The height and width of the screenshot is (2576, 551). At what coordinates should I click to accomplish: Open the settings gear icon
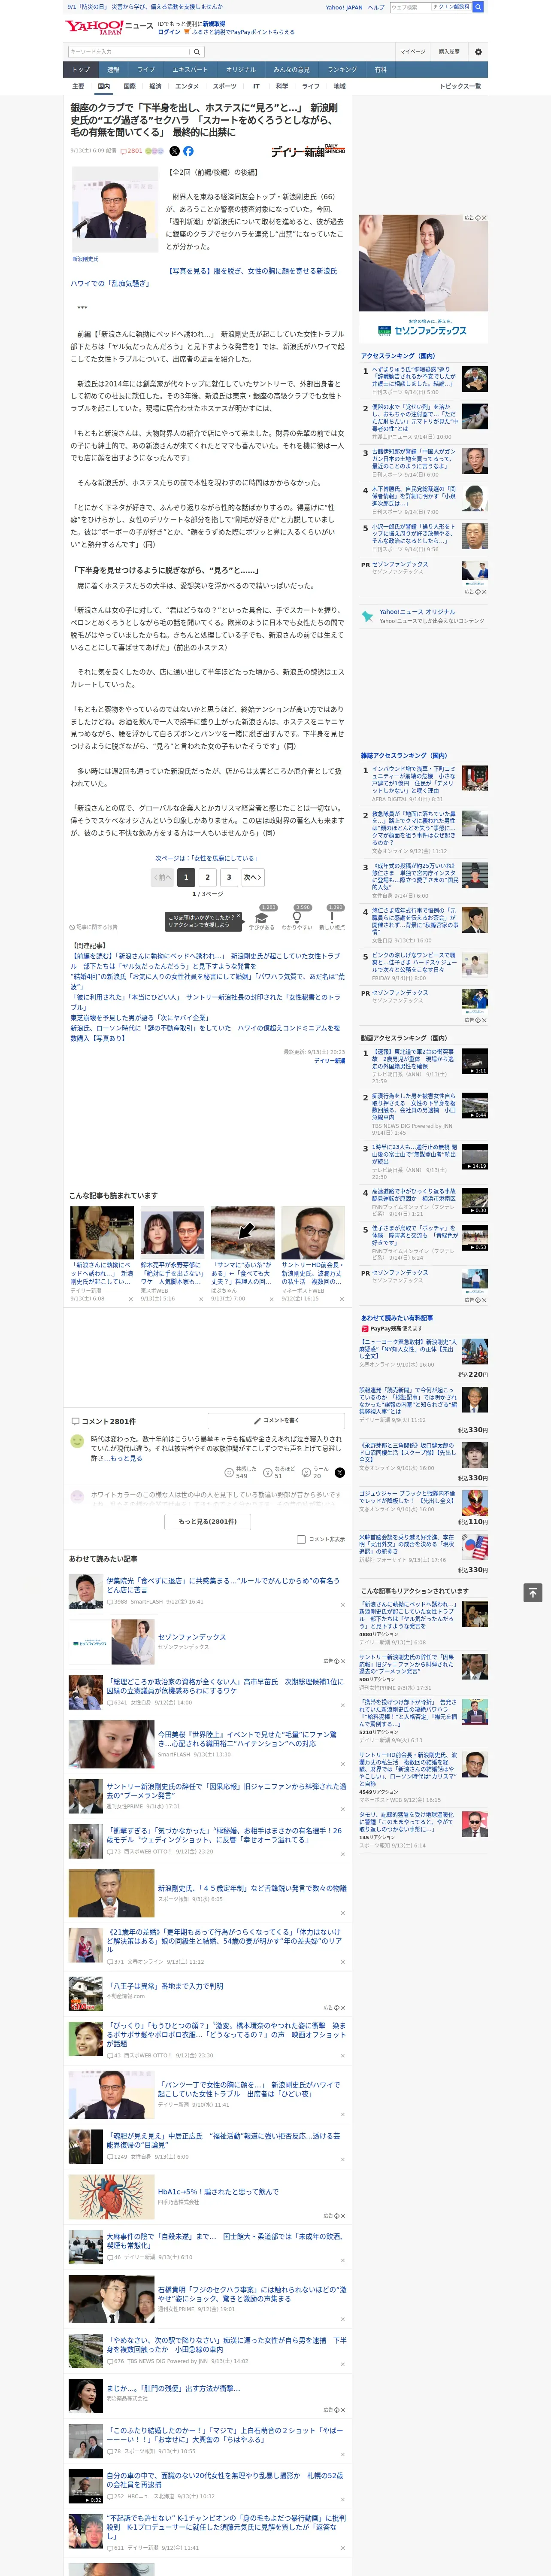[478, 52]
